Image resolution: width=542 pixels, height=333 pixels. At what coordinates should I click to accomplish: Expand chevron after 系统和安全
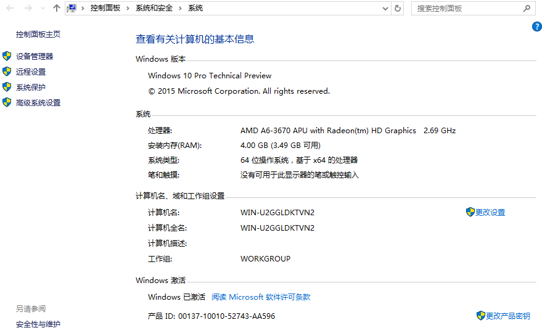180,8
